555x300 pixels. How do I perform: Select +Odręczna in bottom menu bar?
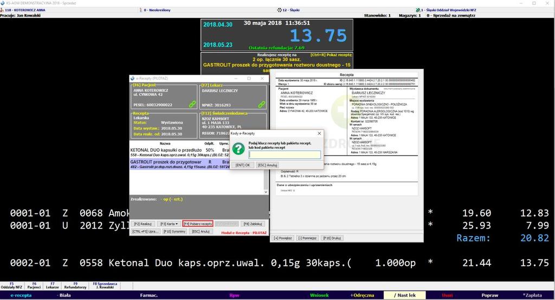click(x=362, y=295)
